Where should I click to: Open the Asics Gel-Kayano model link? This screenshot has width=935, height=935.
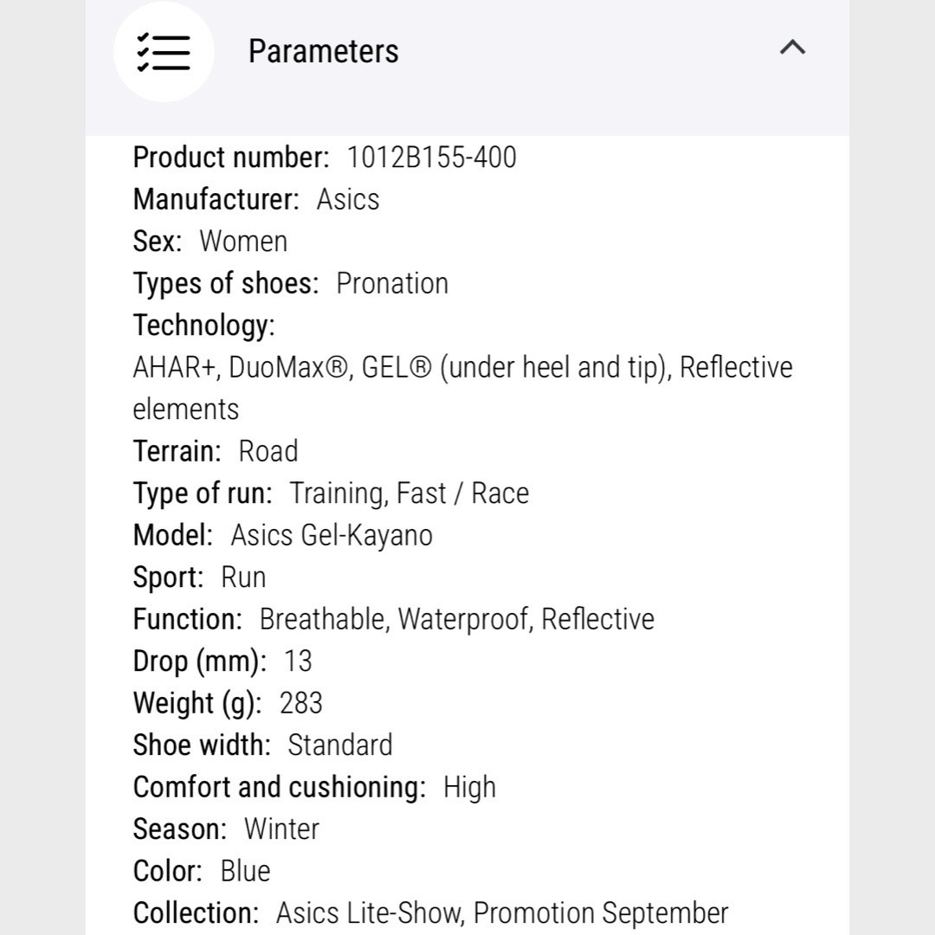coord(332,536)
